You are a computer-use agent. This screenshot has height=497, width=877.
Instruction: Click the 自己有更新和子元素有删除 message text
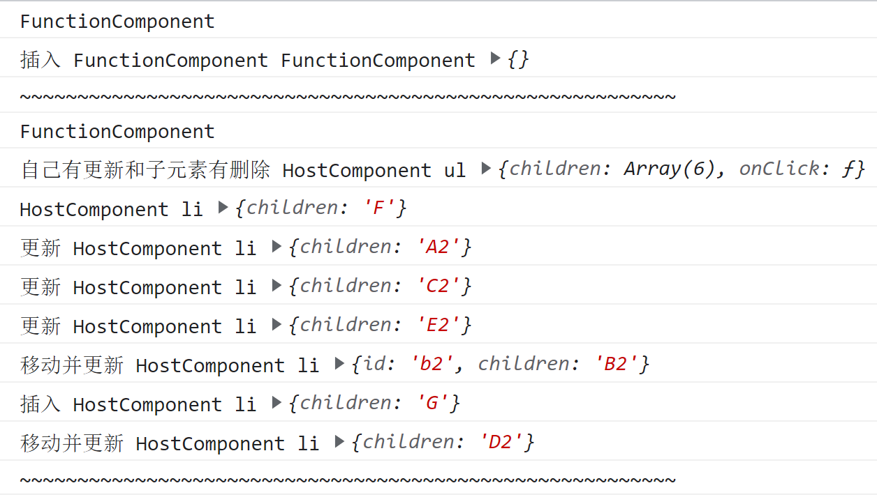click(x=145, y=170)
